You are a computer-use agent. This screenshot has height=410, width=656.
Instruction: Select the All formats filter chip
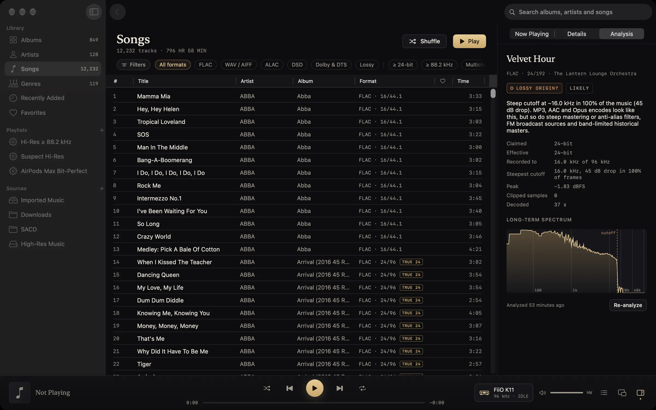coord(173,65)
